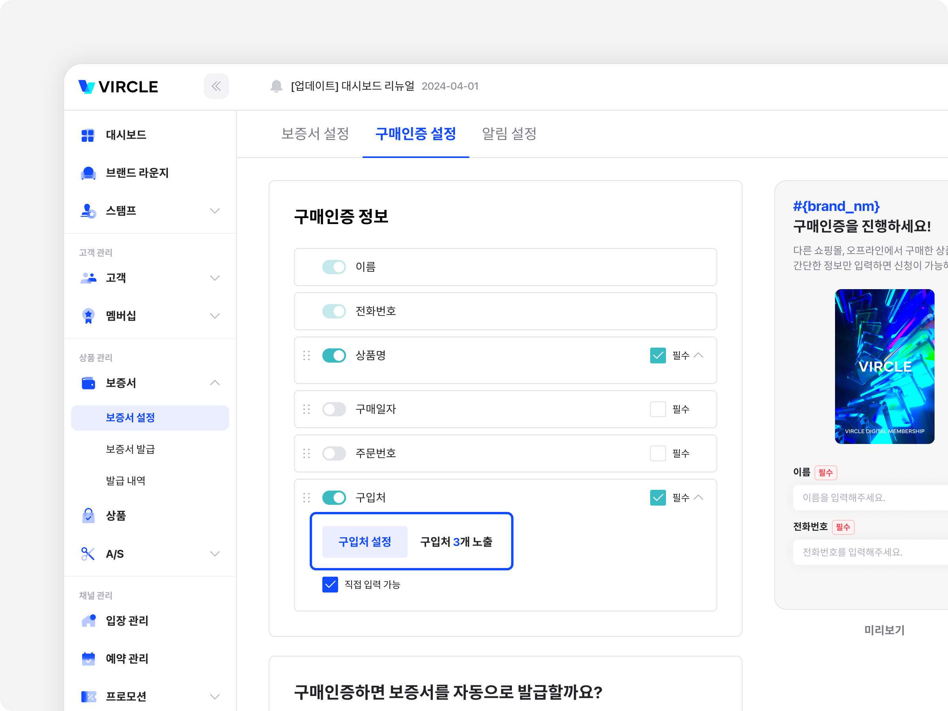Collapse sidebar with double-chevron button
Image resolution: width=948 pixels, height=711 pixels.
(216, 86)
